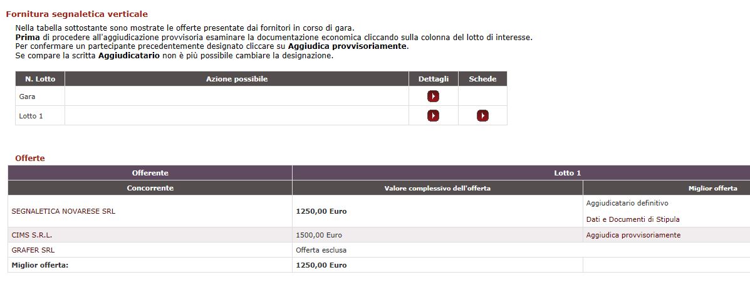The width and height of the screenshot is (750, 282).
Task: Click "Valore complessivo dell'offerta" column header
Action: click(437, 188)
